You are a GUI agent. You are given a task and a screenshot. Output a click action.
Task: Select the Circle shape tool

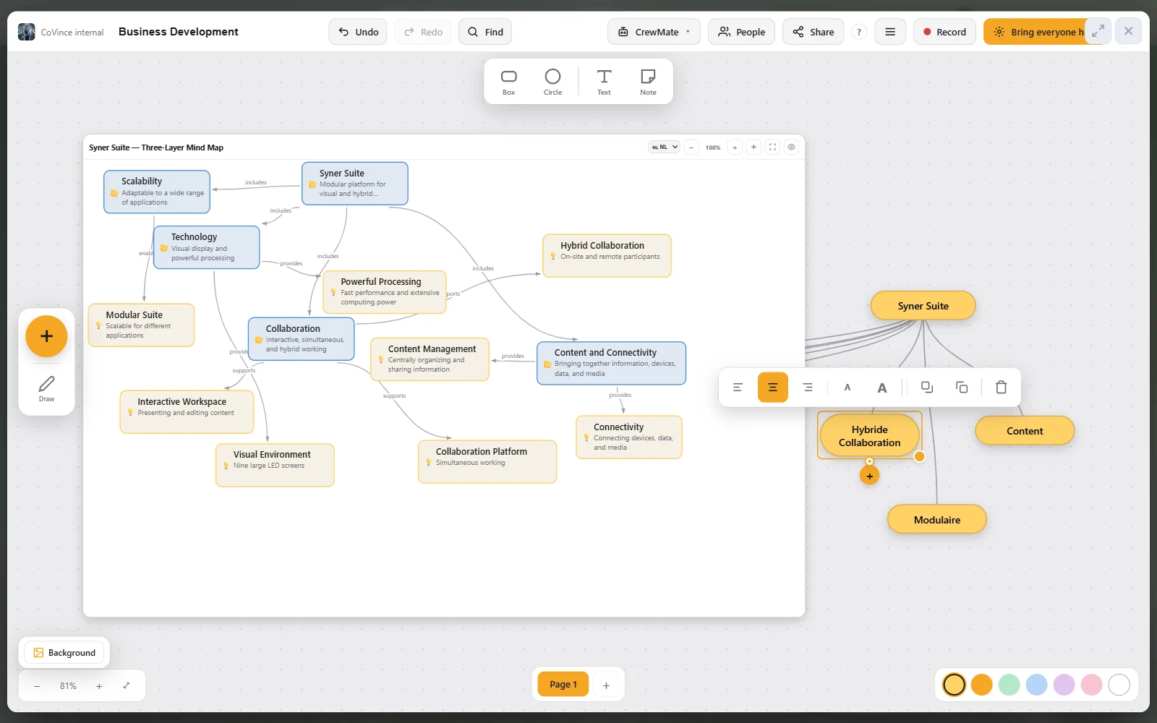pos(552,82)
